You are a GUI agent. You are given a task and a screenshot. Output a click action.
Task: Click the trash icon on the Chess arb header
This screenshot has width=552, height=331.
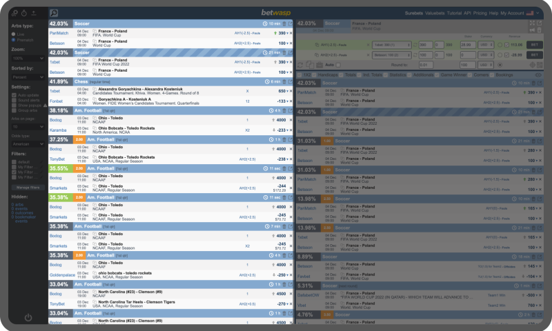pos(284,81)
